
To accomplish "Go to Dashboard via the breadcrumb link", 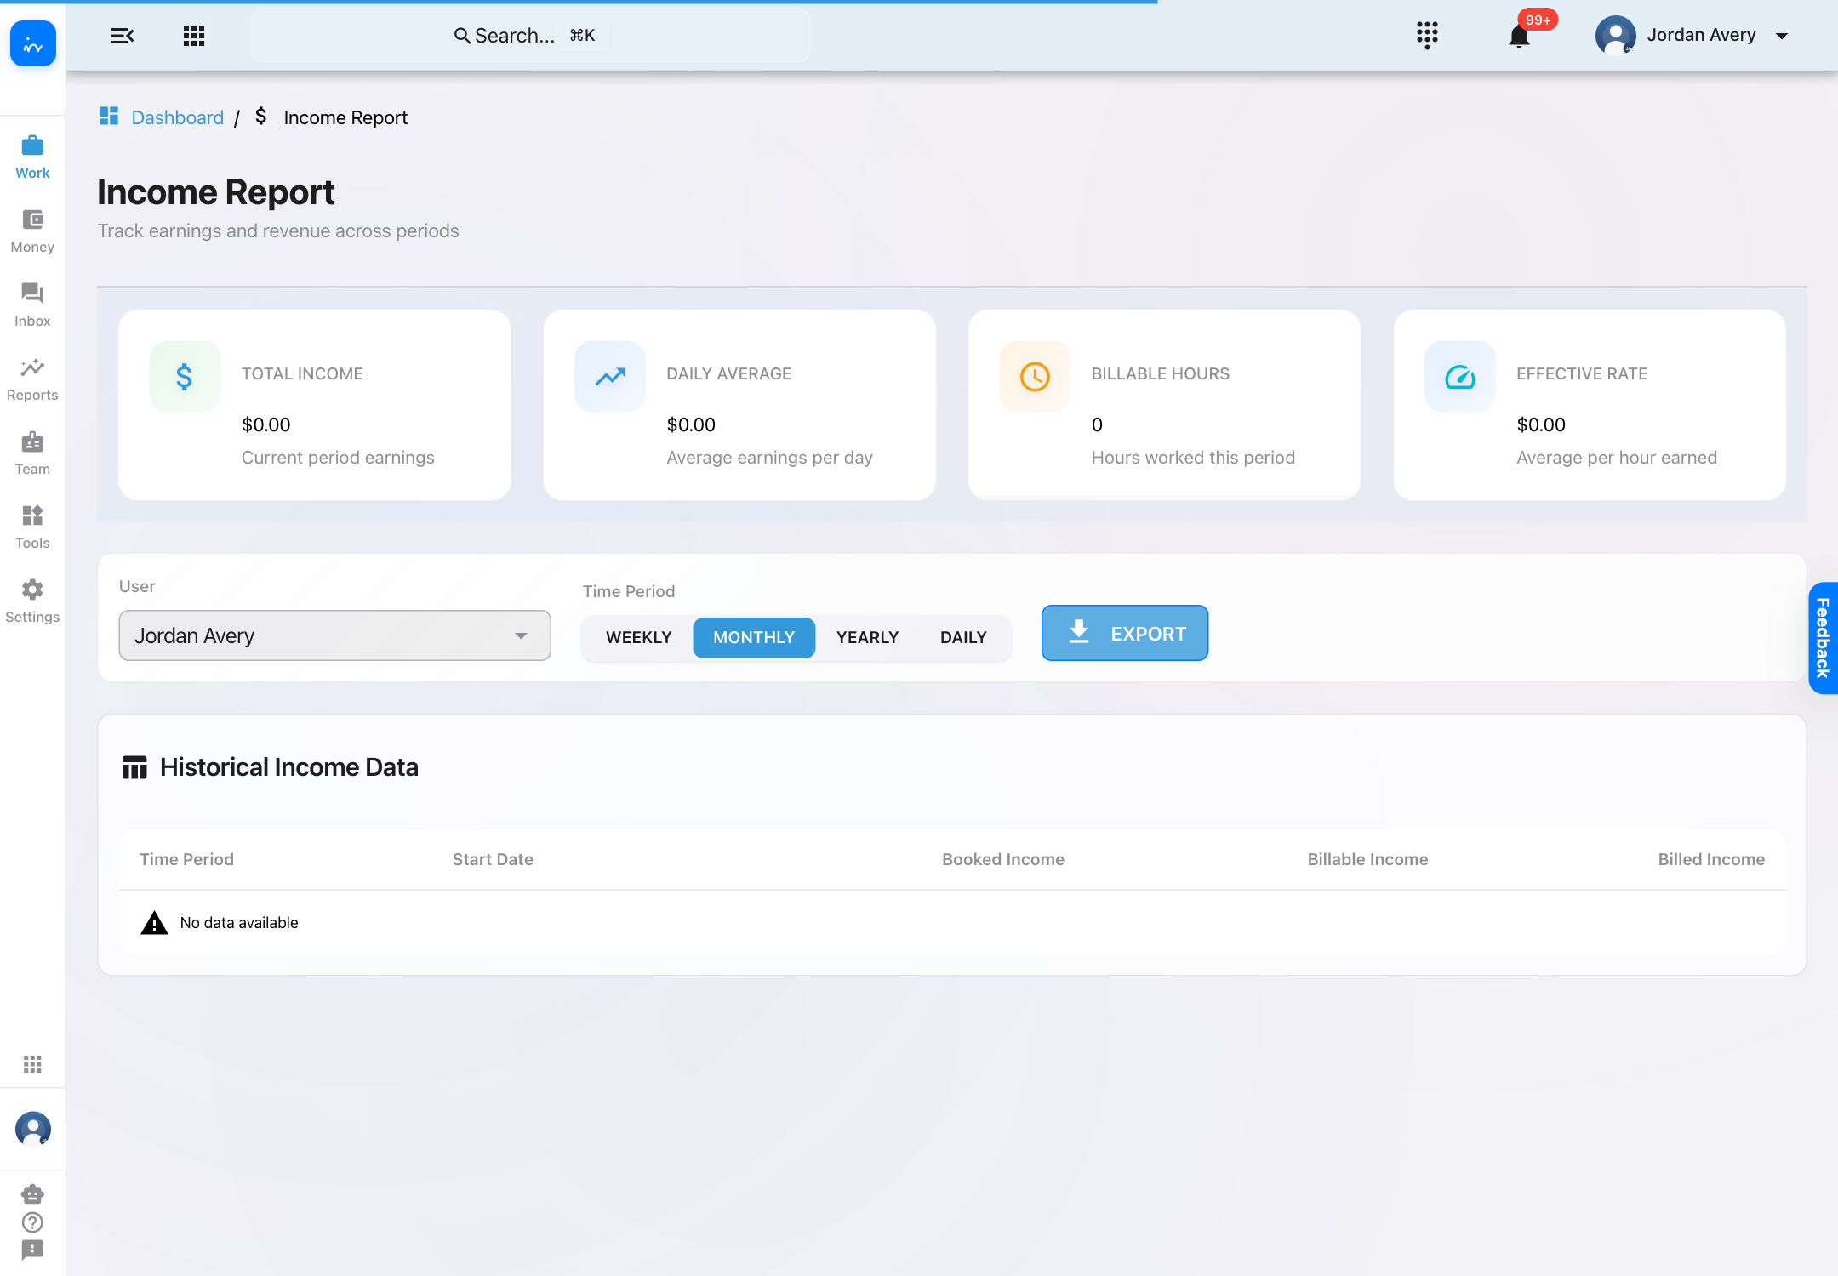I will [x=177, y=117].
